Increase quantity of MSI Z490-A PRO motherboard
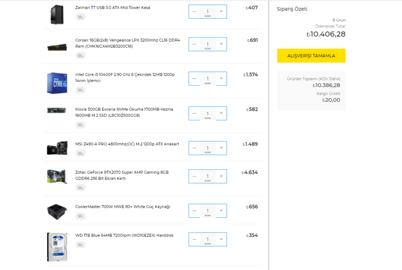The image size is (402, 270). (221, 148)
